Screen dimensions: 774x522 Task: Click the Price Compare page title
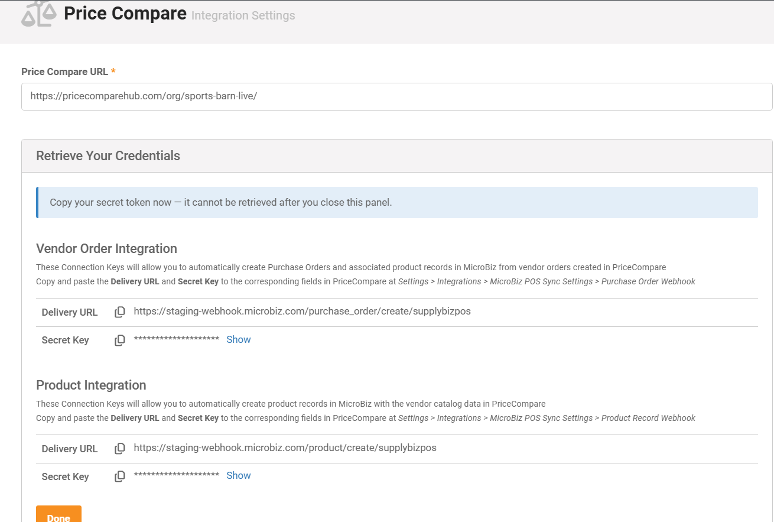[125, 13]
